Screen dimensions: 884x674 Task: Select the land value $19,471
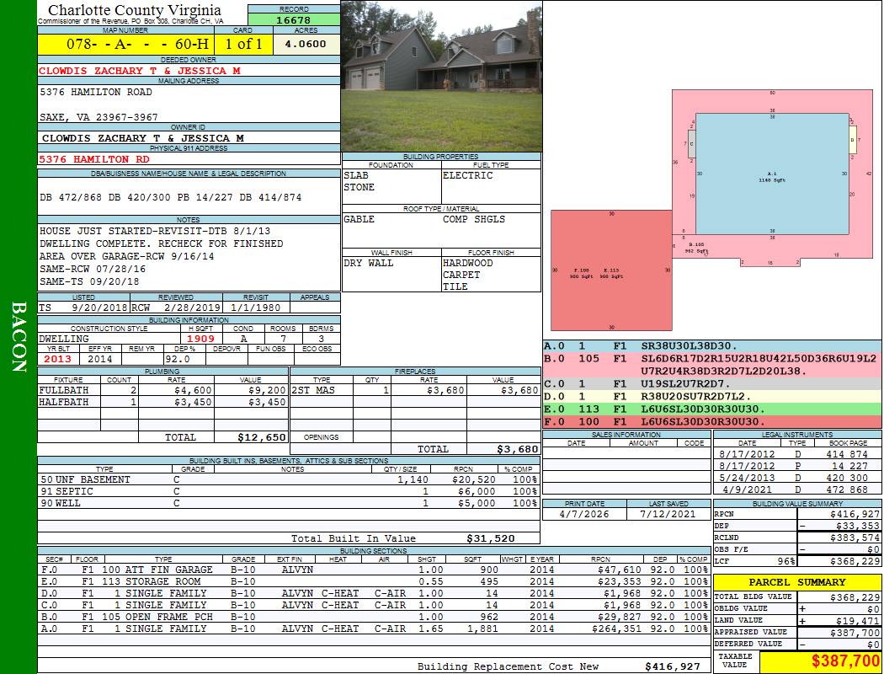point(855,620)
